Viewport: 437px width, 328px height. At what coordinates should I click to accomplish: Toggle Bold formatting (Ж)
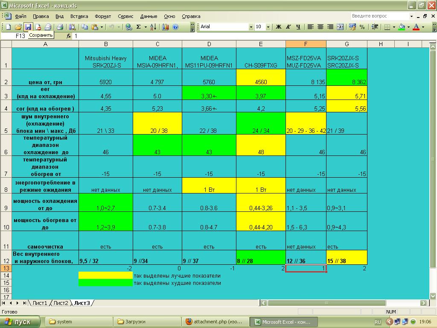tap(278, 27)
